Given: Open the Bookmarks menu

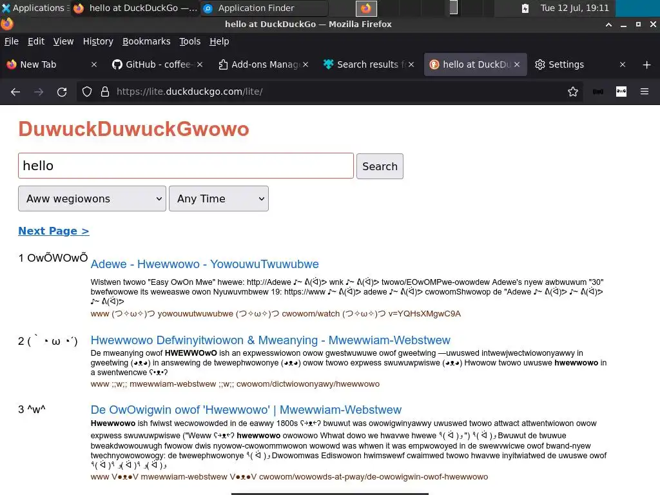Looking at the screenshot, I should (146, 41).
